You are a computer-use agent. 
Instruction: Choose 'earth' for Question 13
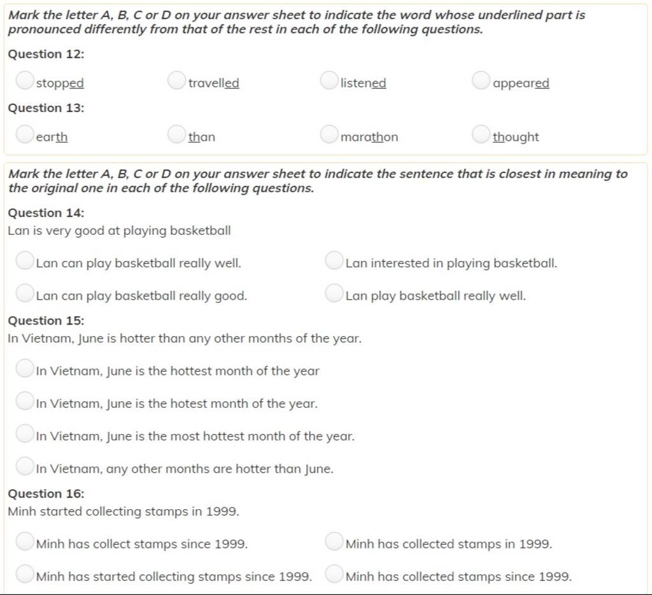click(x=25, y=134)
